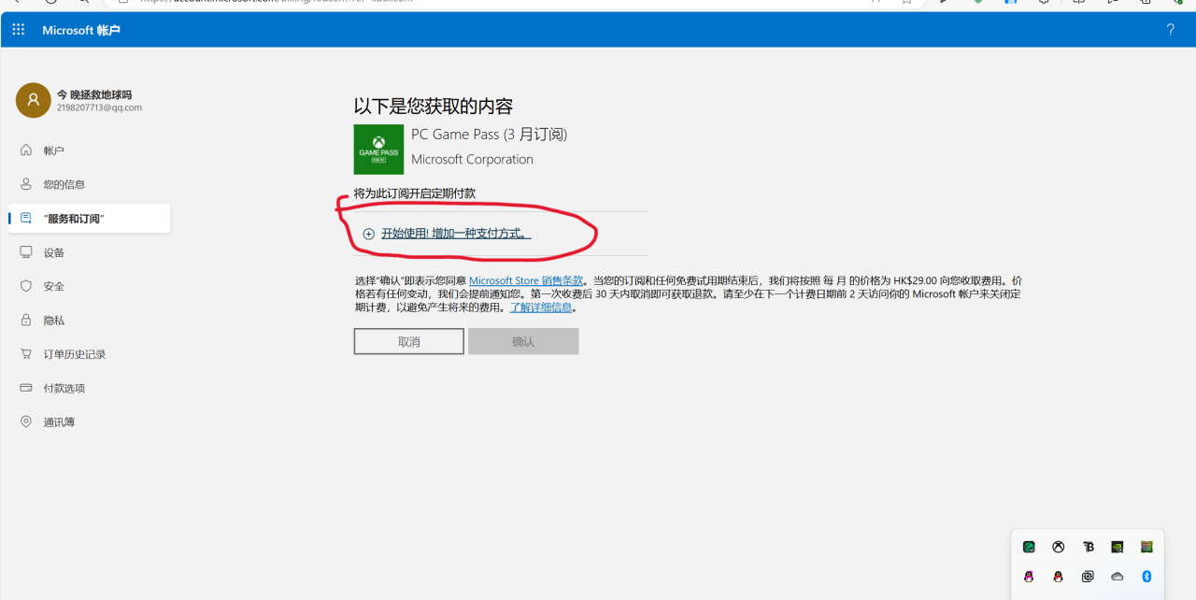
Task: Click the Microsoft 帐户 header title
Action: click(x=81, y=30)
